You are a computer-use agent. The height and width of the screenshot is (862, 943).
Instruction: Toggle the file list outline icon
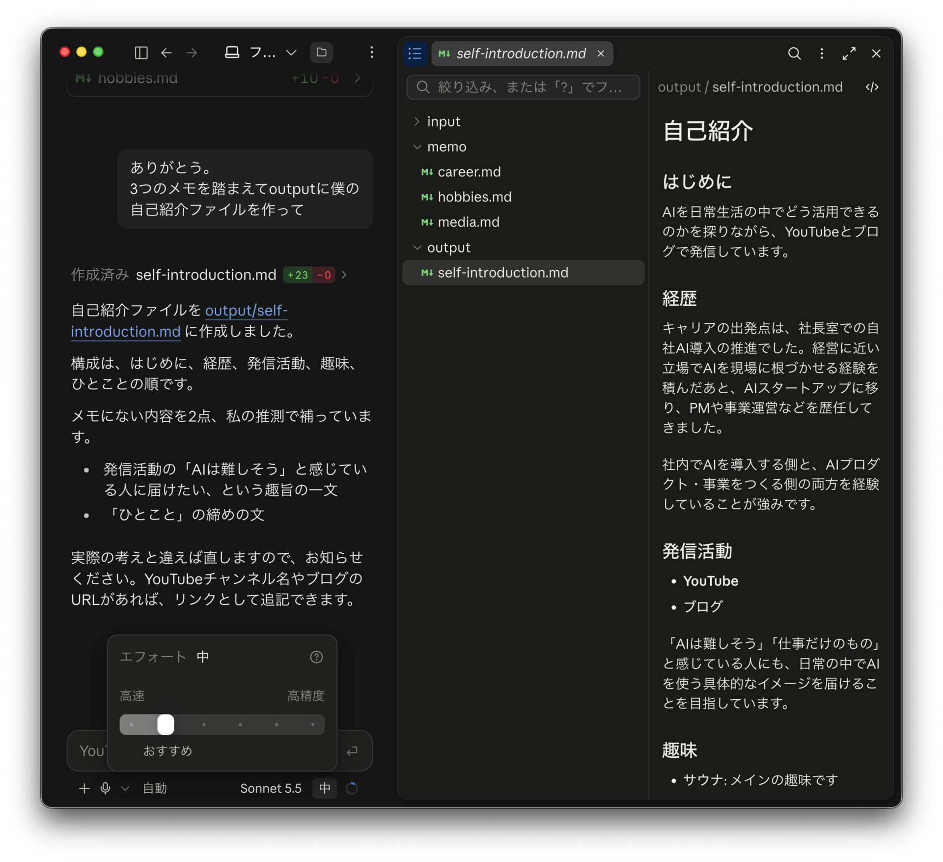(415, 54)
